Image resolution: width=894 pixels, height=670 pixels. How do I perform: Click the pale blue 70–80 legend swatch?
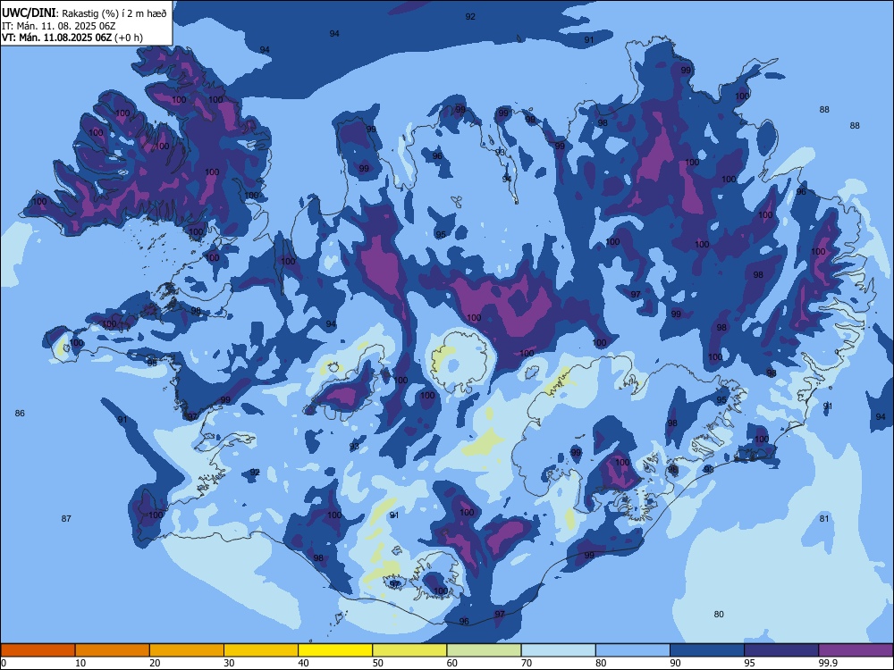559,650
